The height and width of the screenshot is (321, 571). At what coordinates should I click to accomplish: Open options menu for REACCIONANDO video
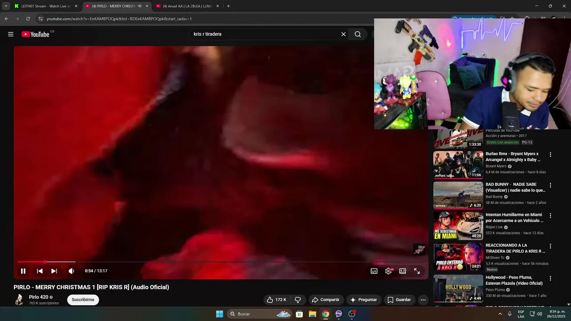tap(550, 246)
